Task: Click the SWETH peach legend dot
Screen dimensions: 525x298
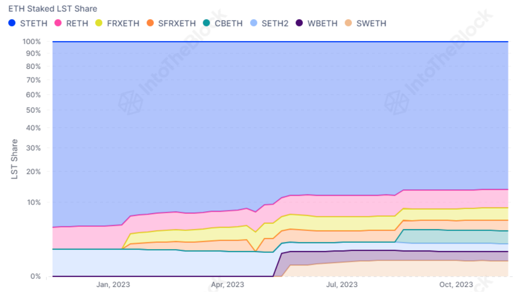Action: 348,23
